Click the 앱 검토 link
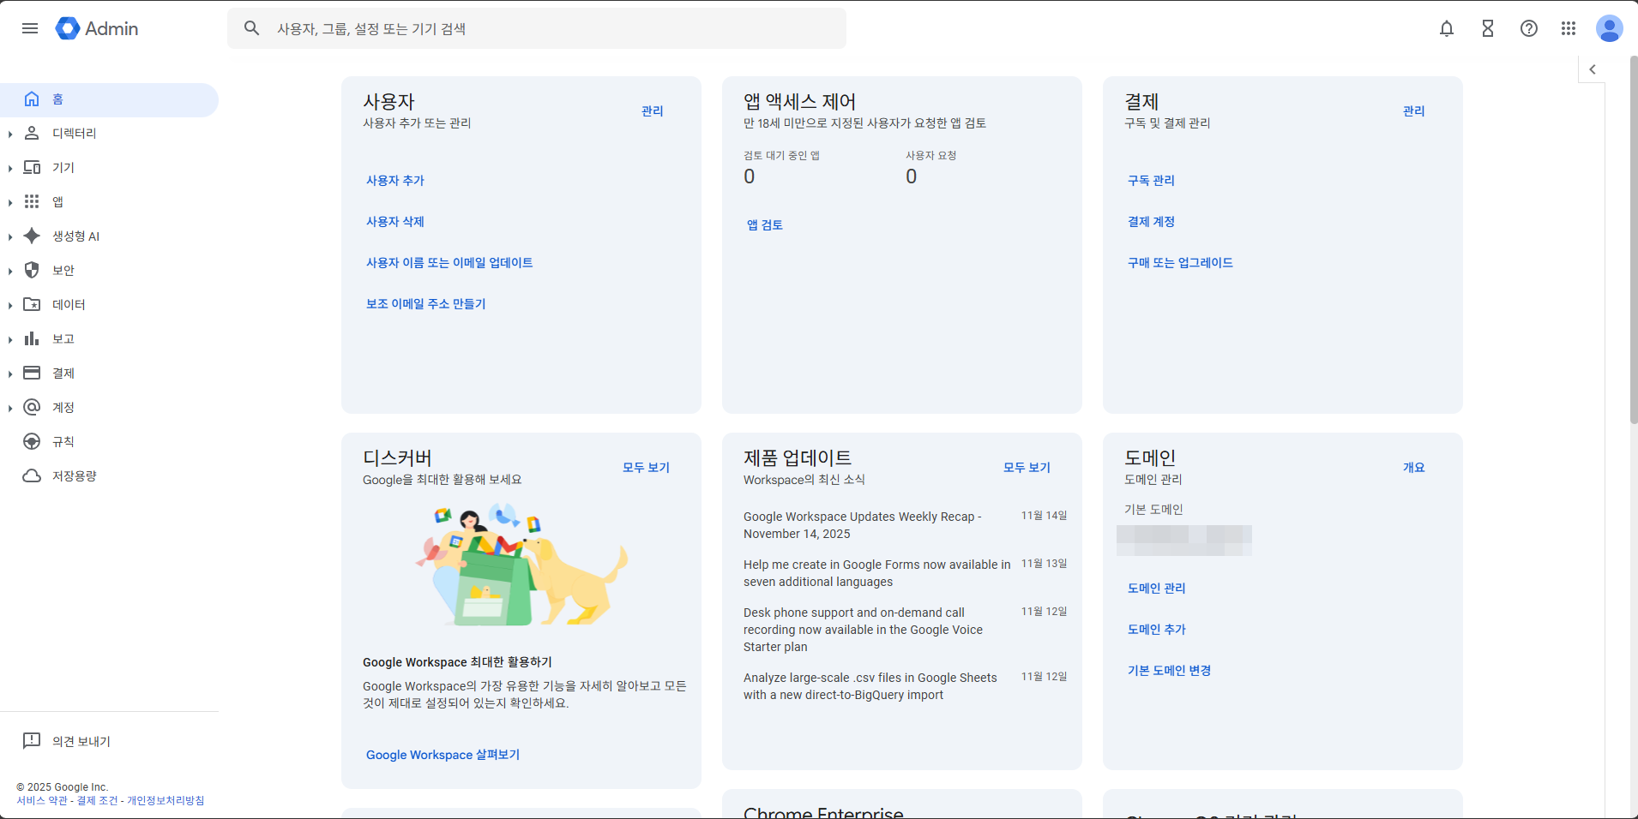The width and height of the screenshot is (1638, 819). (x=765, y=225)
